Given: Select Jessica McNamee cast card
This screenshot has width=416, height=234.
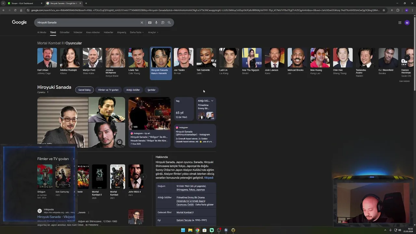Looking at the screenshot, I should coord(115,63).
